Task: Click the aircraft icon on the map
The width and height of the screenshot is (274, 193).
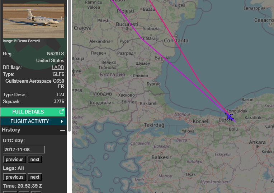Action: (230, 117)
